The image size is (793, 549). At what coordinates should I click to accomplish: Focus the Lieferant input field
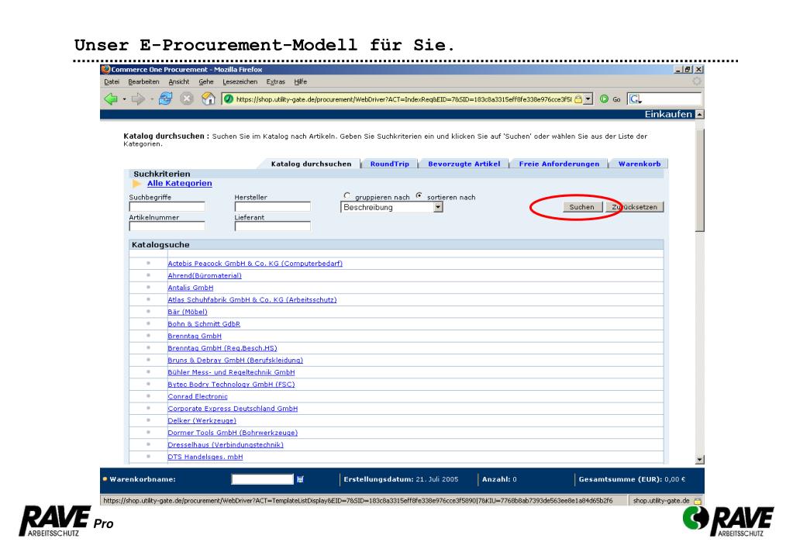click(x=273, y=226)
